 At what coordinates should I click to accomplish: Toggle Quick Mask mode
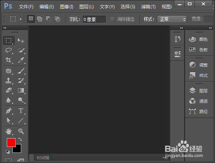click(x=8, y=160)
